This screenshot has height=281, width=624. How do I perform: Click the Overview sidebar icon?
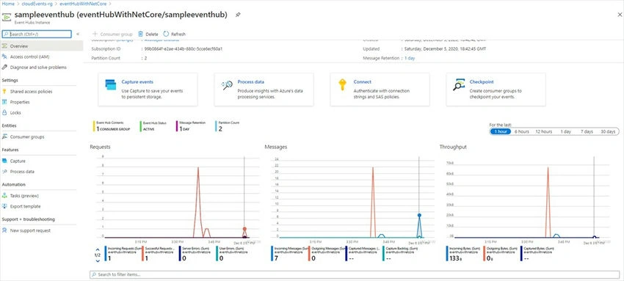(4, 46)
